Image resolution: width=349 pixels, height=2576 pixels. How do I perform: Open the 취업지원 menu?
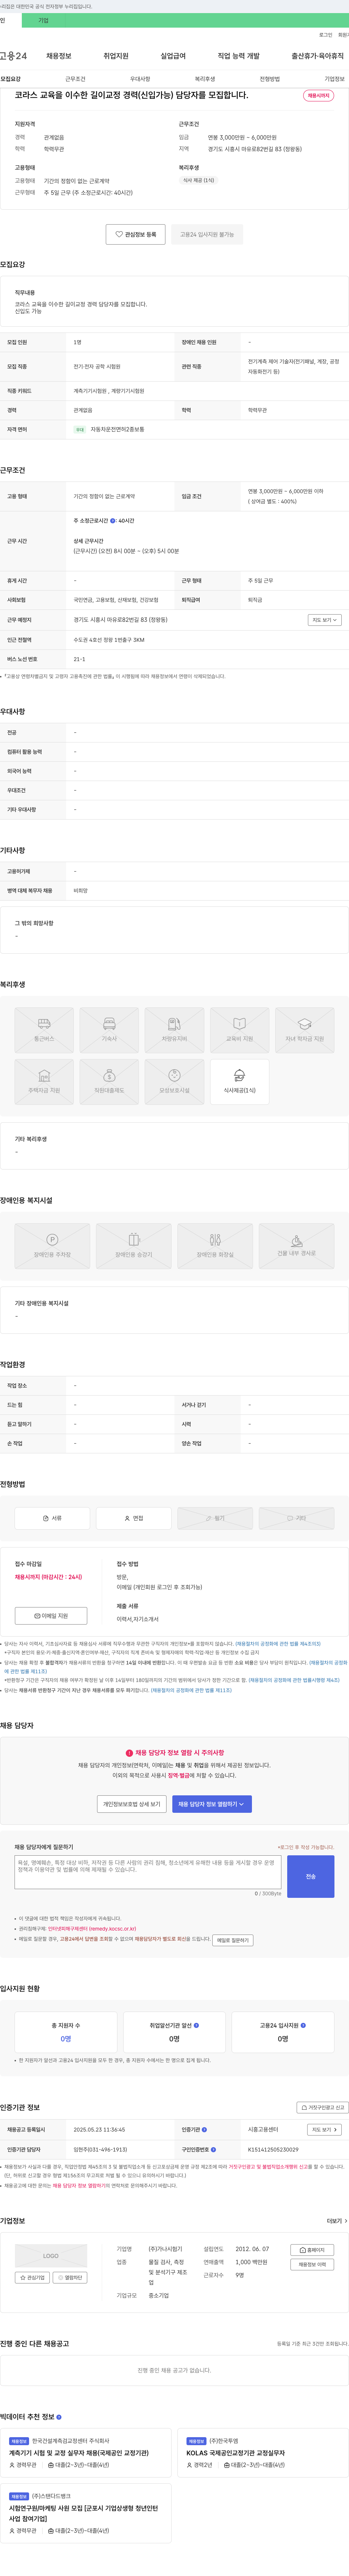click(x=116, y=56)
